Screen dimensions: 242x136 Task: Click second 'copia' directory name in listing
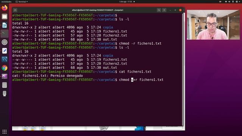point(108,56)
